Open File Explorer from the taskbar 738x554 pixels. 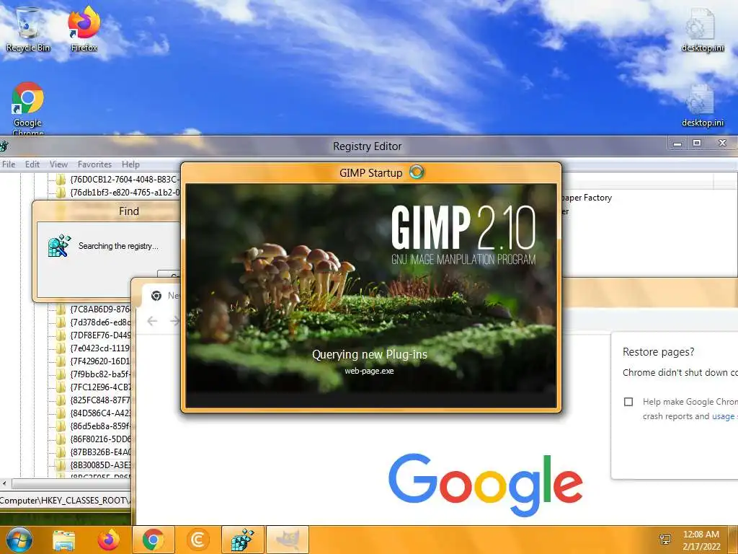64,540
